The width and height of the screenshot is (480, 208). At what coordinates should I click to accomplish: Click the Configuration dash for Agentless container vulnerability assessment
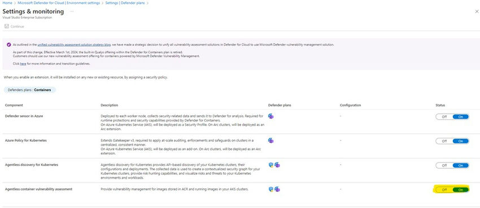point(341,189)
